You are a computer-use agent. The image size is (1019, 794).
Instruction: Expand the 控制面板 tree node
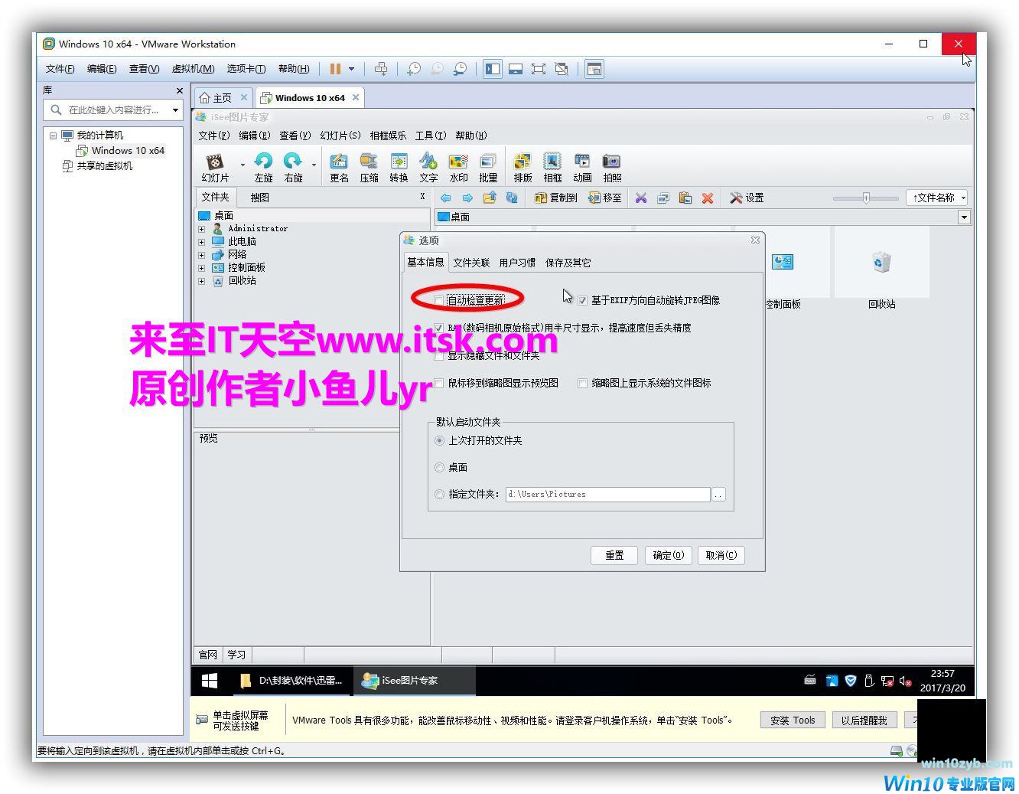(202, 268)
